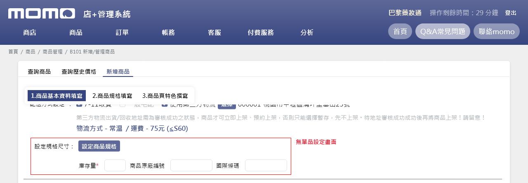The image size is (528, 183).
Task: Expand the 訂單 menu in navigation bar
Action: [122, 32]
